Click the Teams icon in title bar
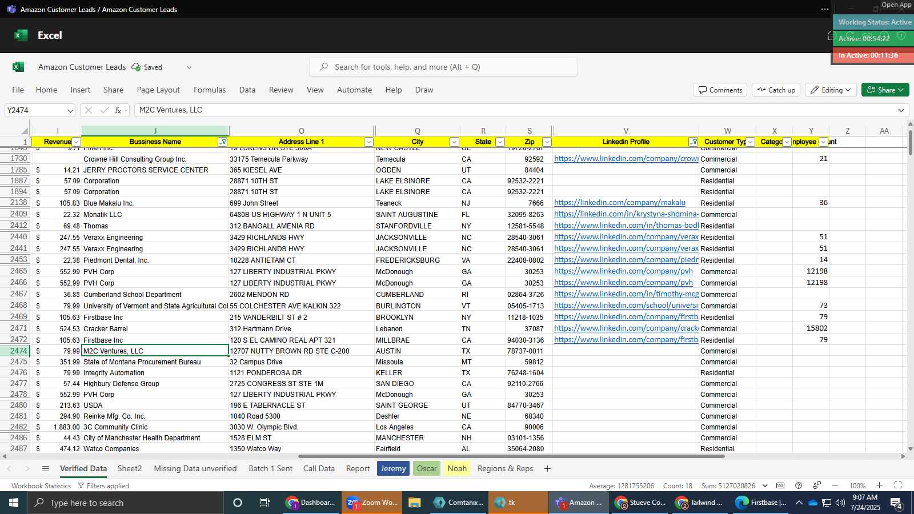The width and height of the screenshot is (914, 514). click(11, 9)
